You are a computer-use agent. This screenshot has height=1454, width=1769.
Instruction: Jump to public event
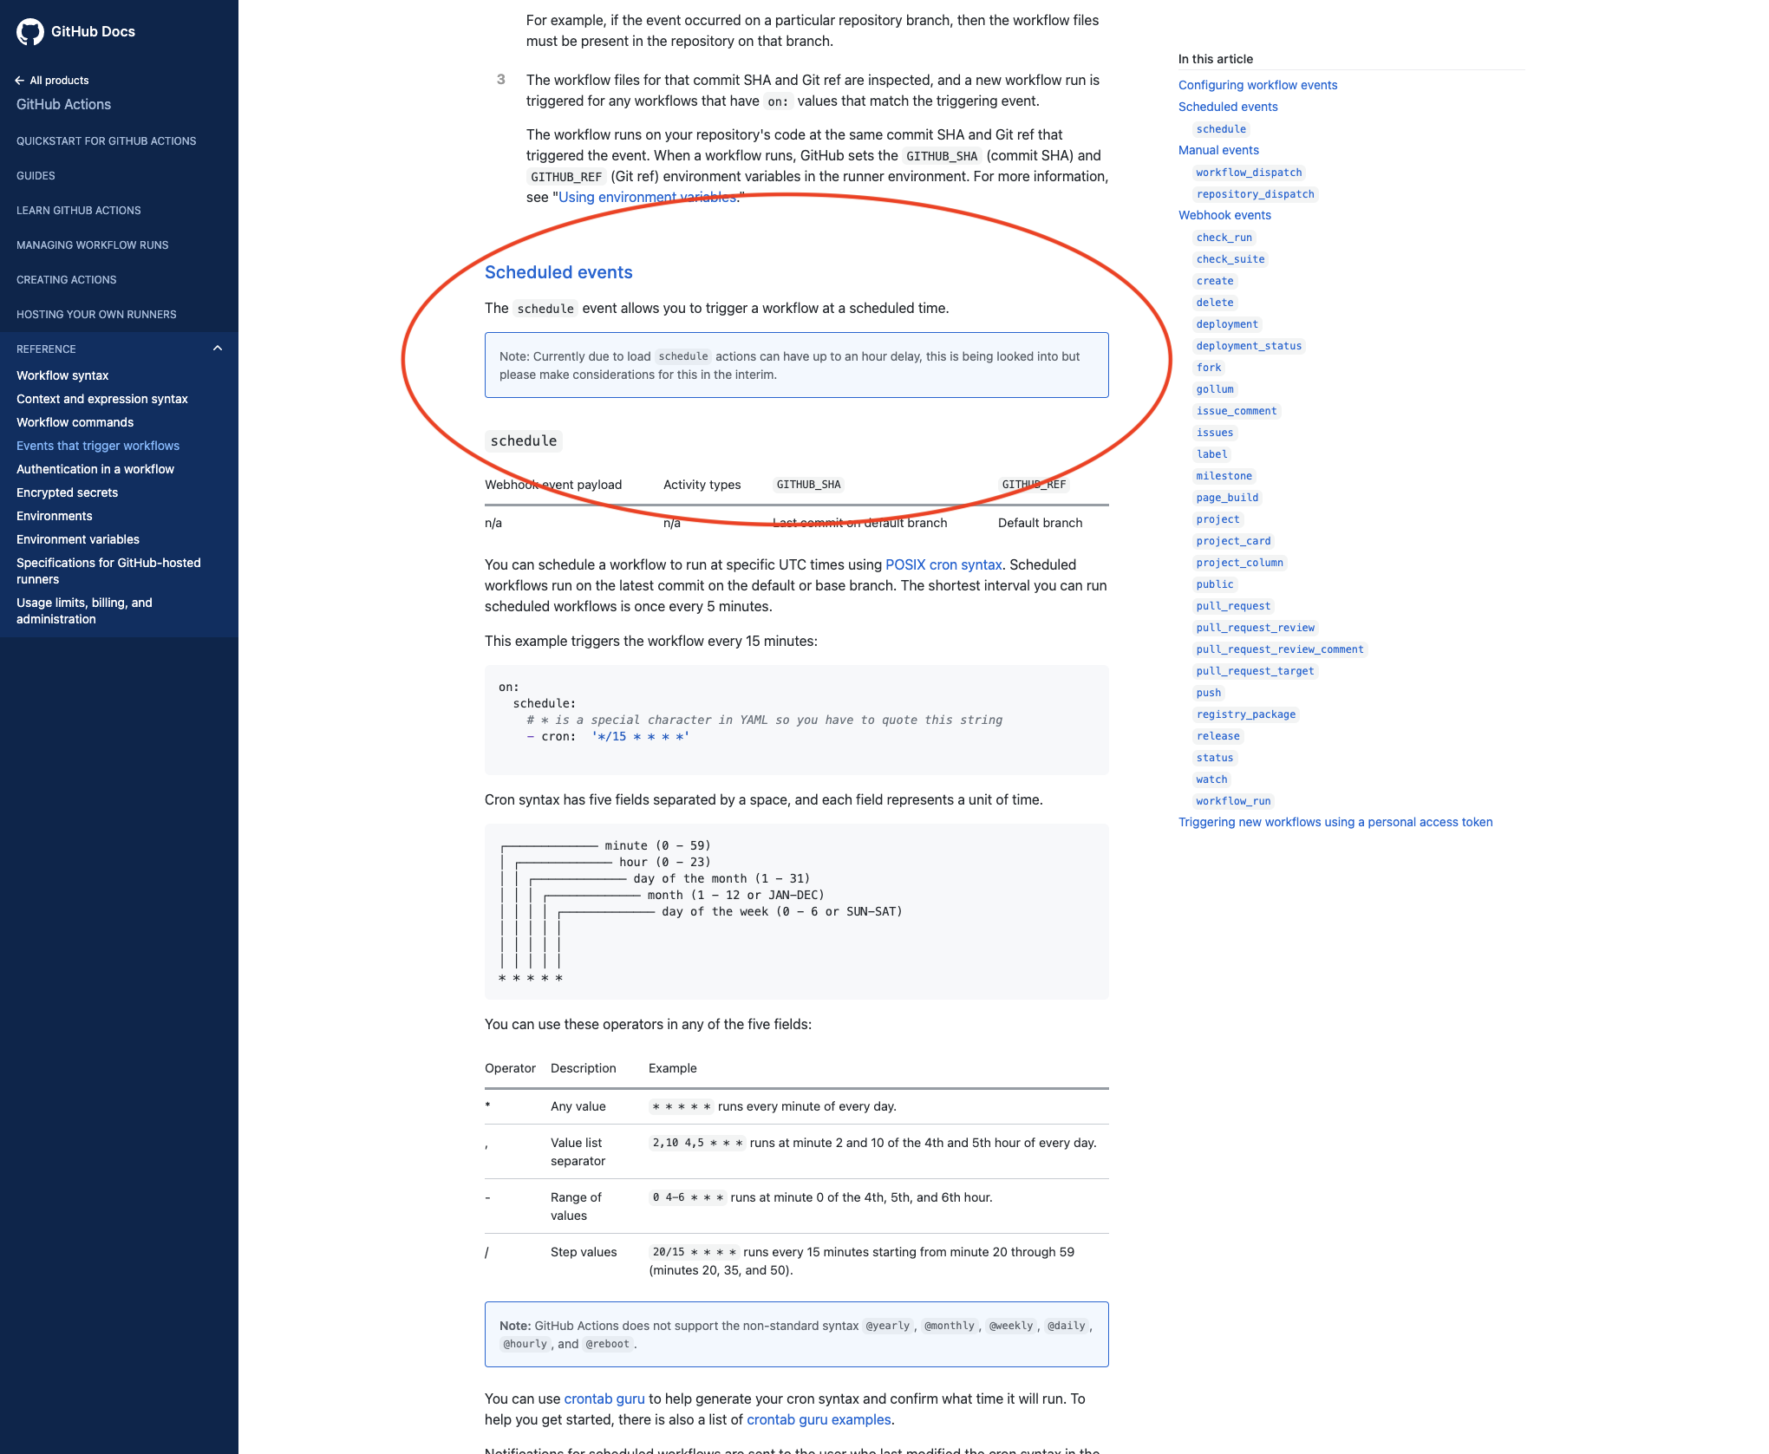click(x=1215, y=584)
